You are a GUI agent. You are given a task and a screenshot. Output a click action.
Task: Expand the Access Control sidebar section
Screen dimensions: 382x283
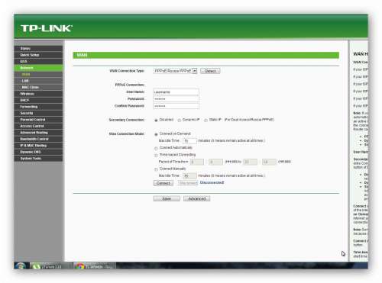pos(38,126)
